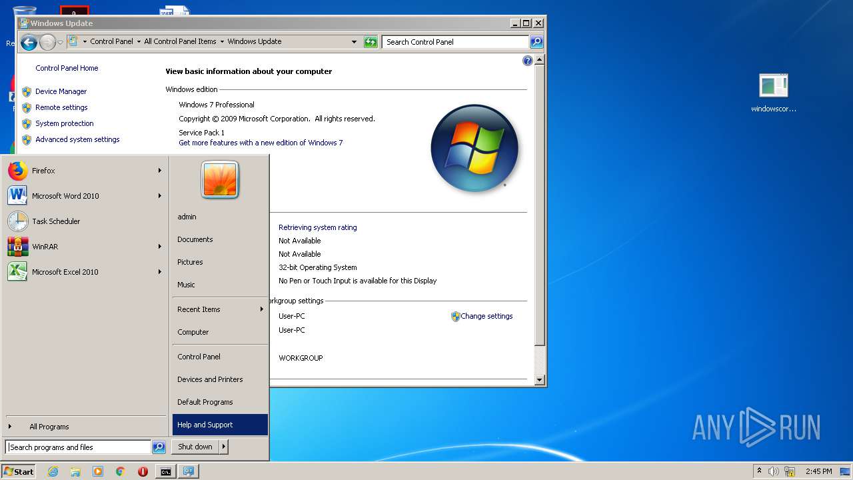Open Task Scheduler from Start menu

pos(85,221)
